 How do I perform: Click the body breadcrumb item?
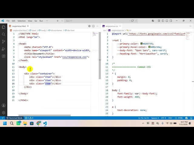coord(43,30)
